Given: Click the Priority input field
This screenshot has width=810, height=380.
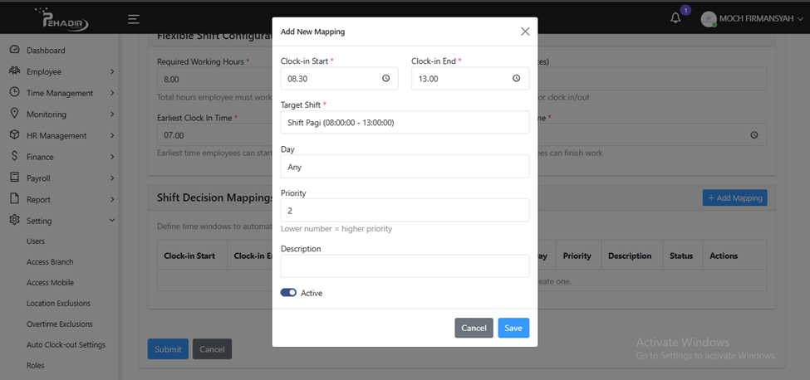Looking at the screenshot, I should 405,211.
